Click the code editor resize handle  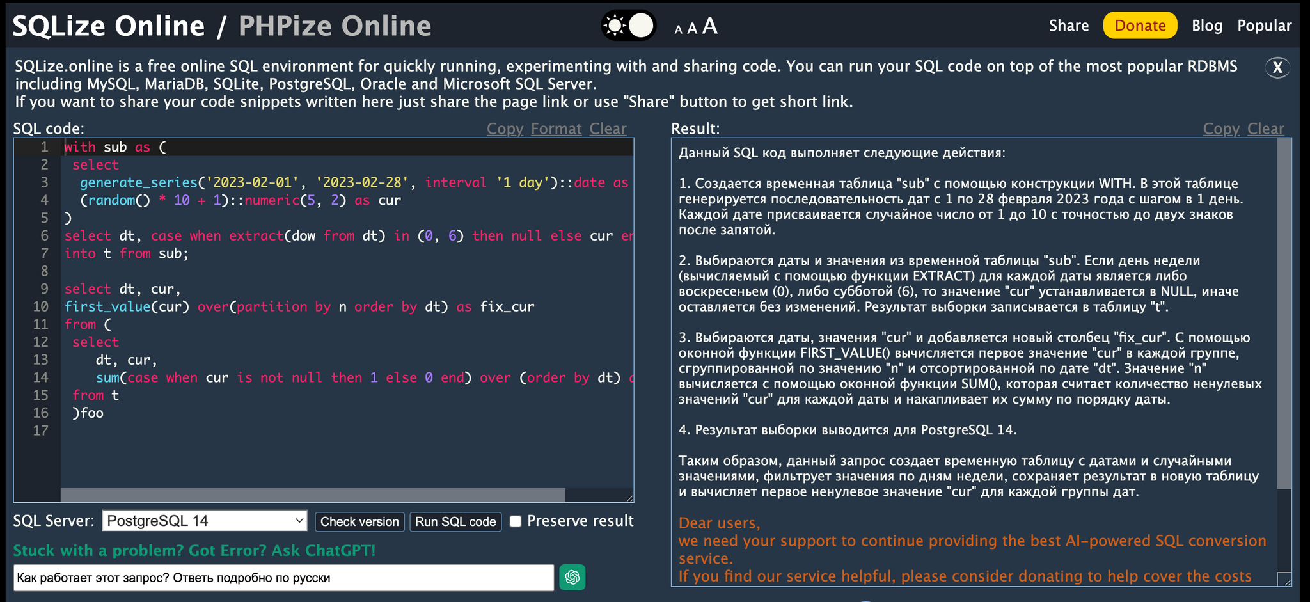tap(629, 498)
